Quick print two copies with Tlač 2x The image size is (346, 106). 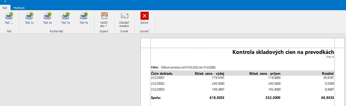coord(47,16)
